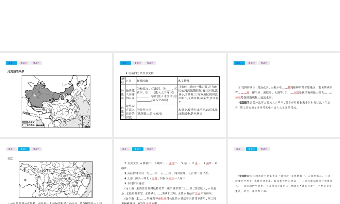The width and height of the screenshot is (340, 204).
Task: Click the 水文特征 header cell
Action: [x=199, y=81]
